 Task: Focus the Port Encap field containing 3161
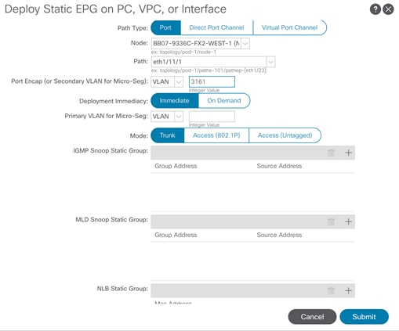212,82
